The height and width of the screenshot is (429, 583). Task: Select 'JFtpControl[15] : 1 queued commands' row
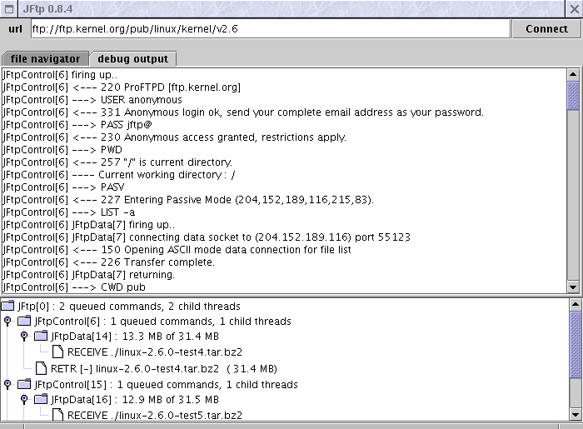pyautogui.click(x=167, y=384)
